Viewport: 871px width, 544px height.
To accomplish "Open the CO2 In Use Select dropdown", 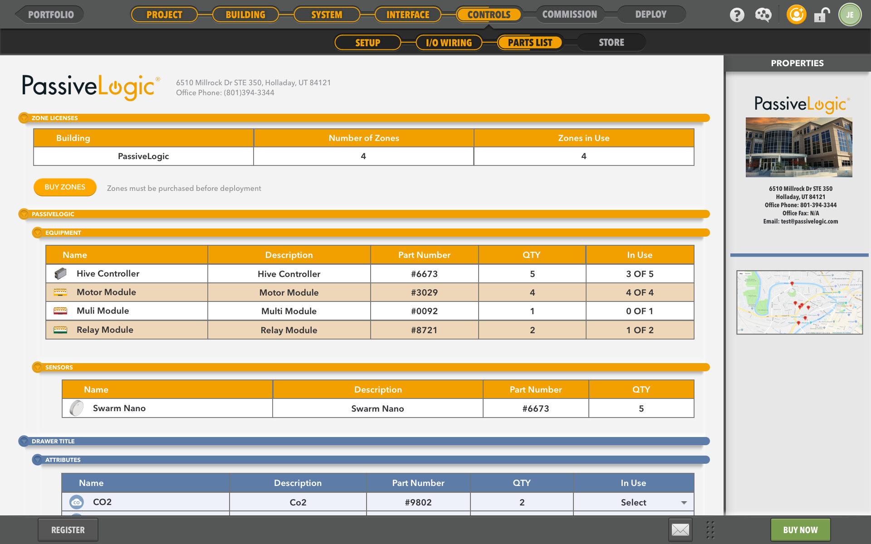I will (683, 502).
